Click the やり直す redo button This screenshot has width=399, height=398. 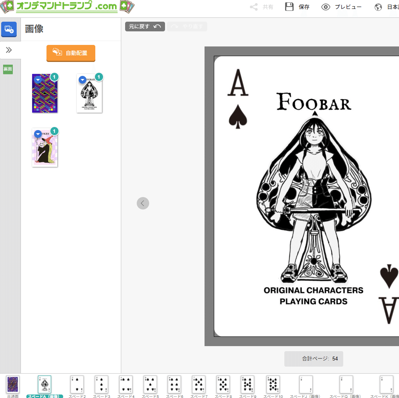pyautogui.click(x=187, y=26)
